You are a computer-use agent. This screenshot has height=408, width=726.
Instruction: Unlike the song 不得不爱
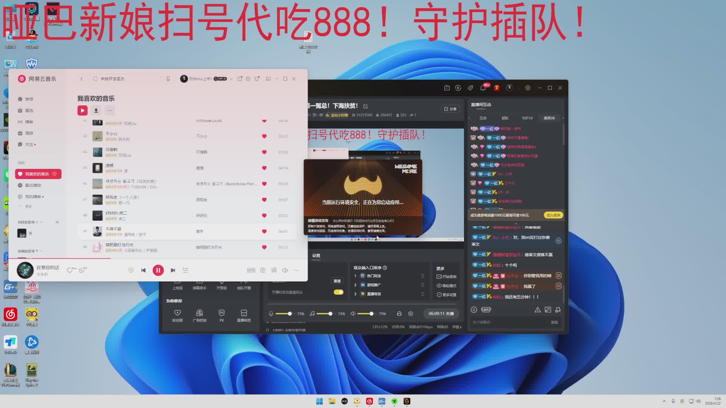pos(264,231)
